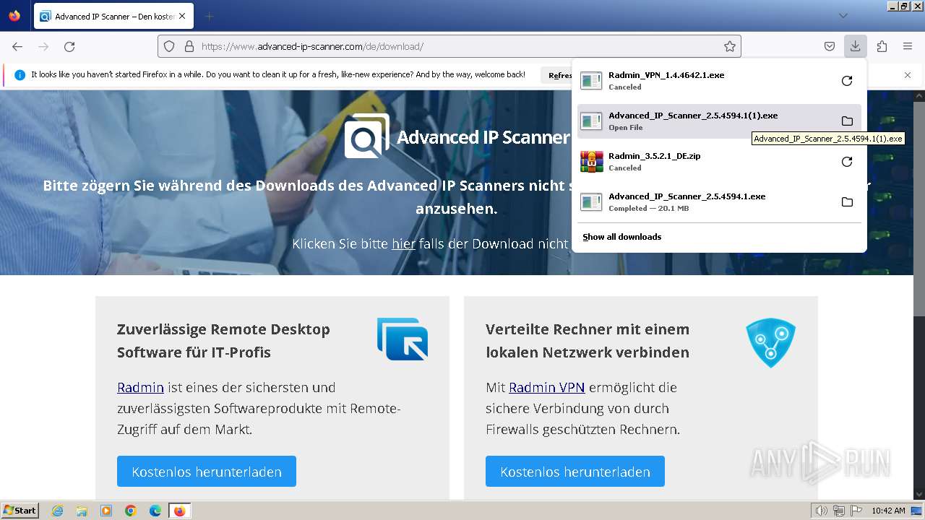The height and width of the screenshot is (520, 925).
Task: Click the forward navigation arrow
Action: tap(43, 46)
